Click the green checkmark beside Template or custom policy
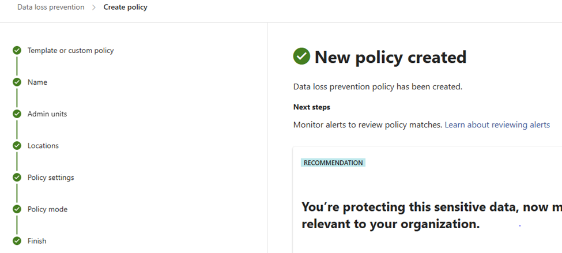Image resolution: width=562 pixels, height=253 pixels. tap(17, 51)
